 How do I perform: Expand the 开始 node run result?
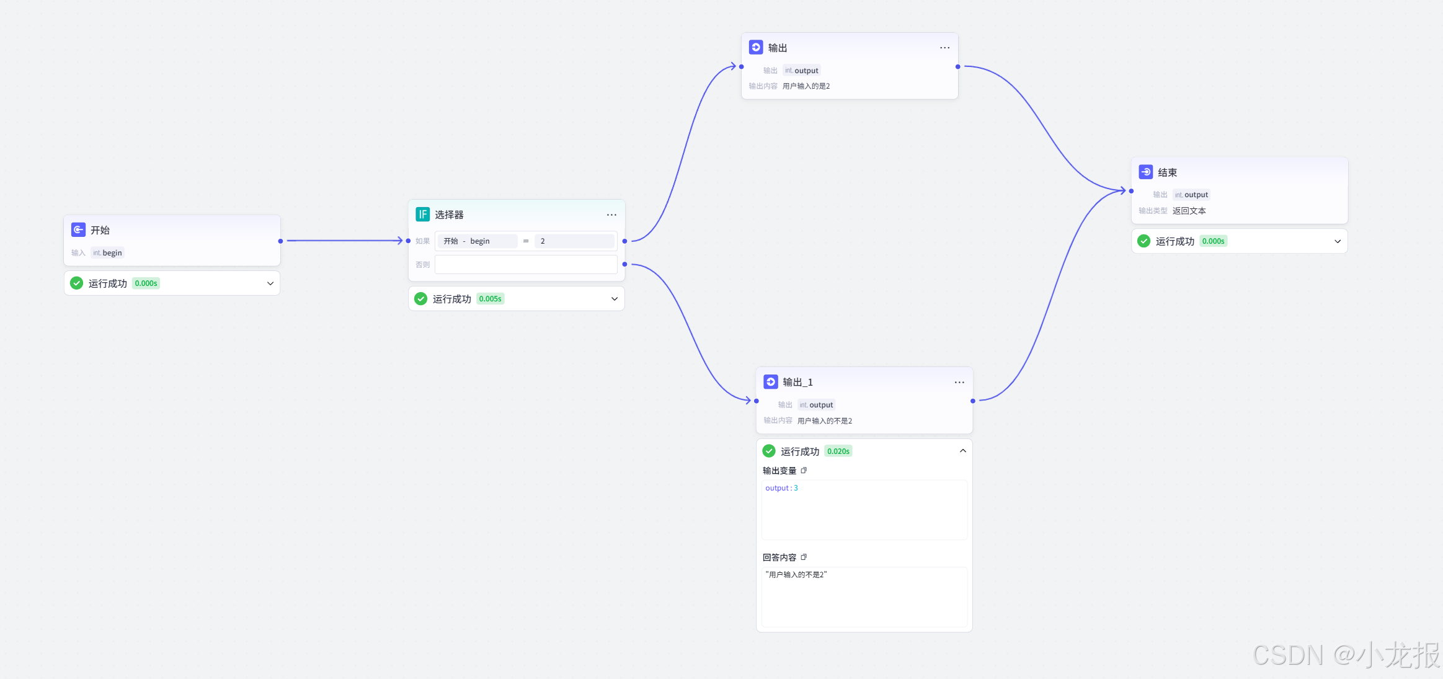pyautogui.click(x=270, y=283)
